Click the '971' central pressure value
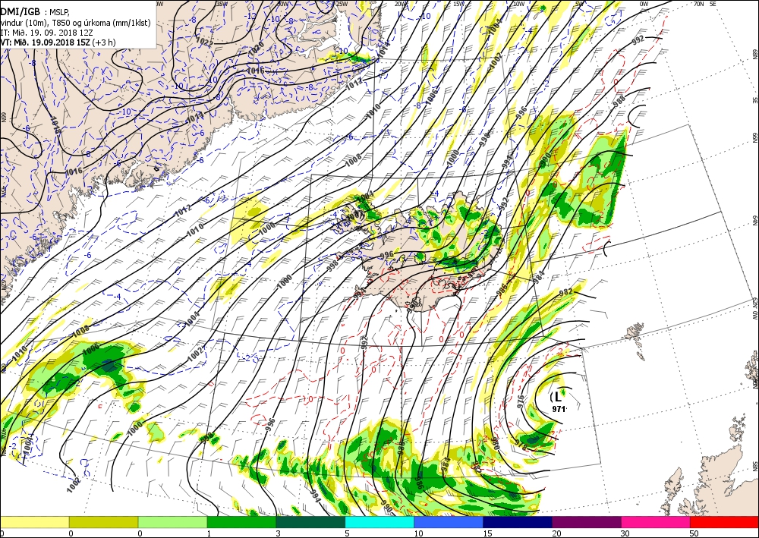Image resolution: width=759 pixels, height=538 pixels. pos(559,409)
